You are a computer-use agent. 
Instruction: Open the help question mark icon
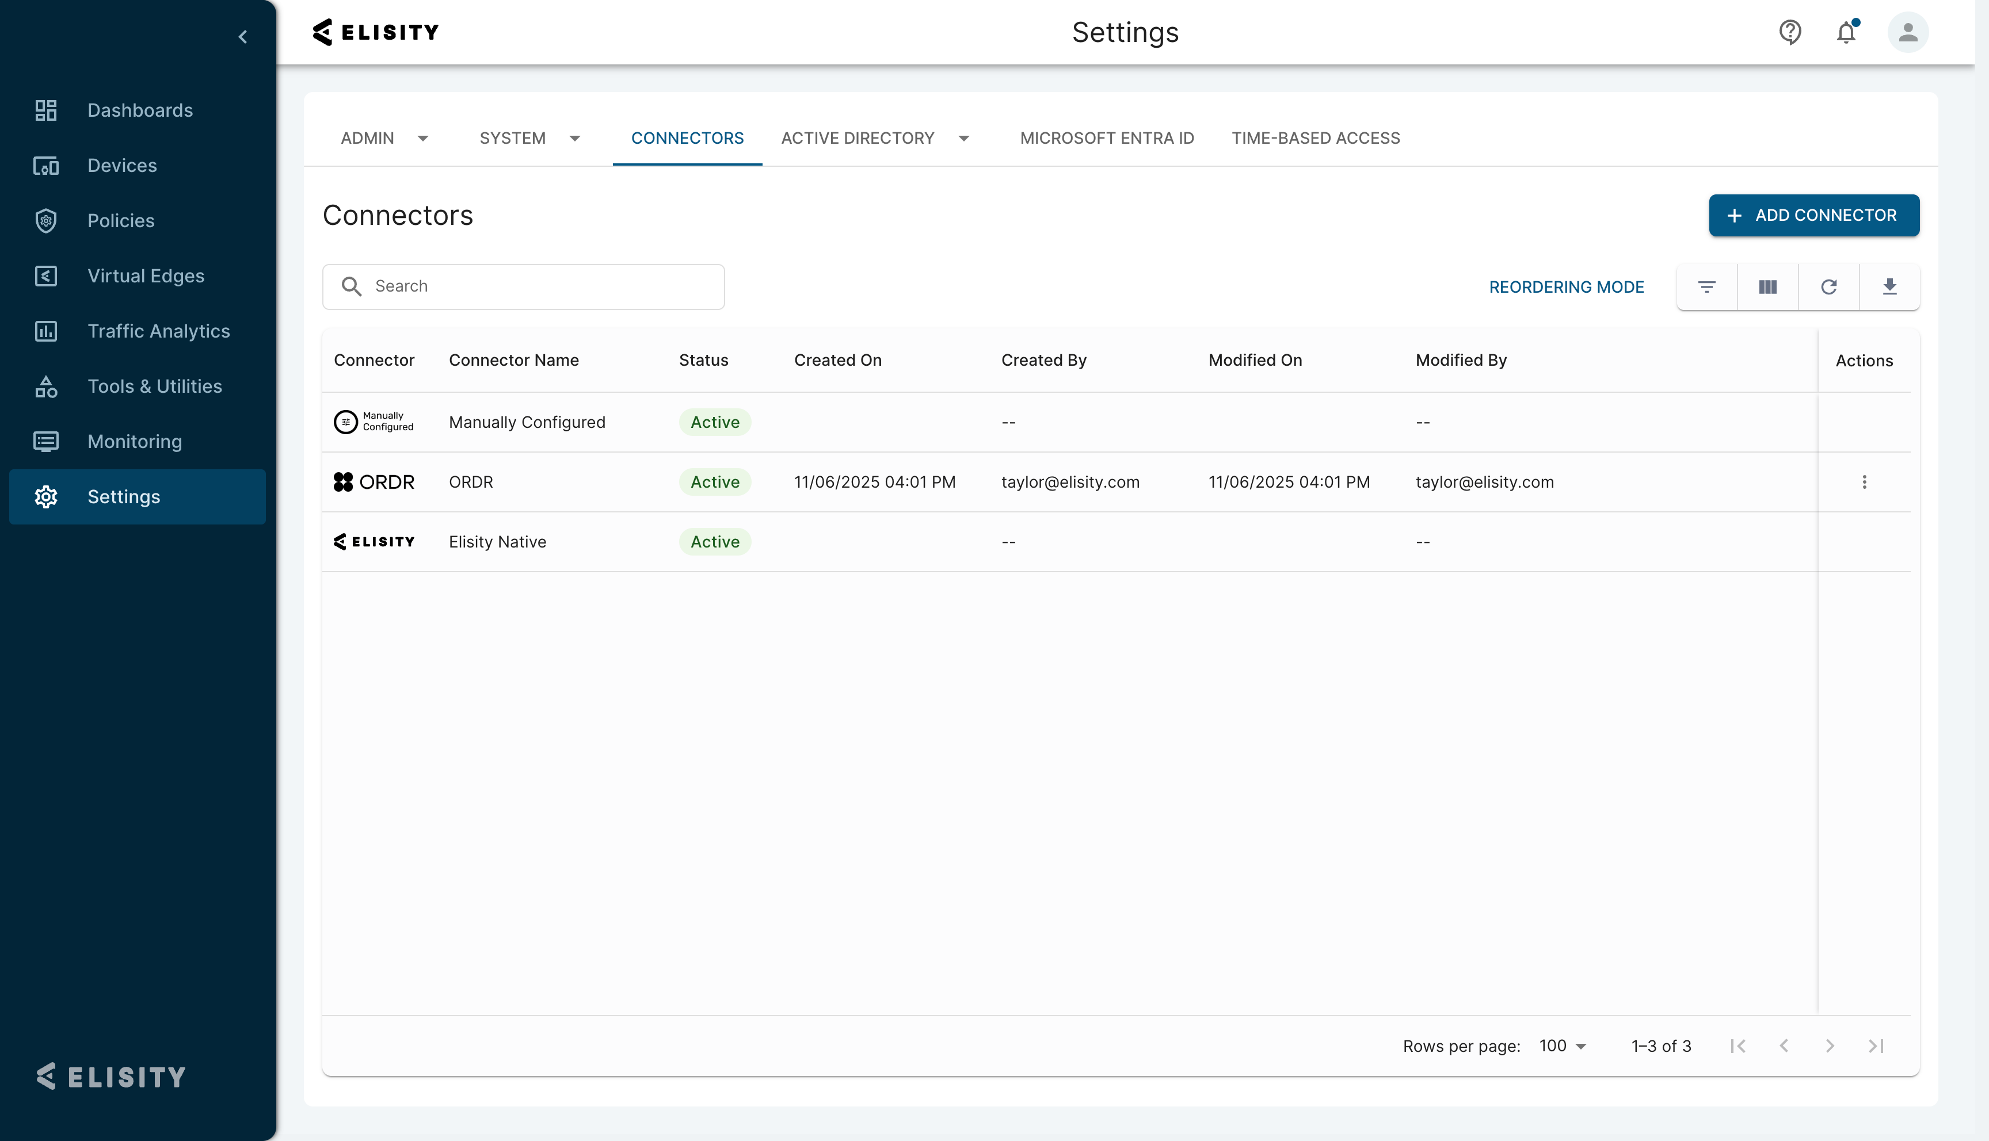click(1790, 32)
